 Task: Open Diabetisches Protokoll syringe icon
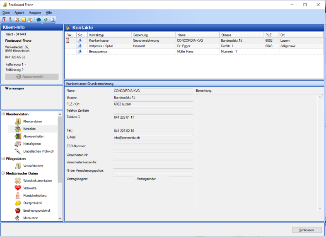pos(18,151)
